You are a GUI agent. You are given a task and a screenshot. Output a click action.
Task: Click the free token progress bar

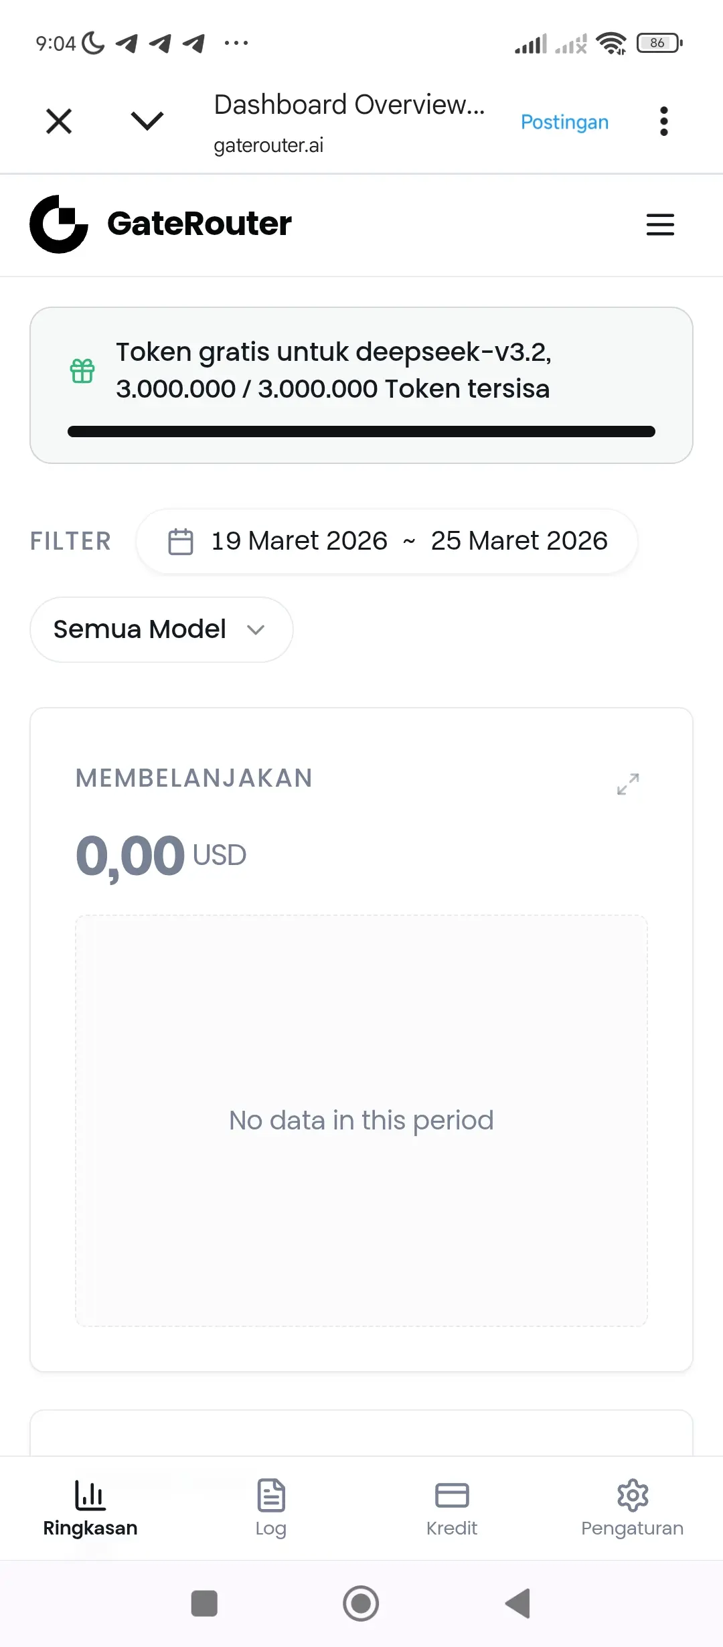click(361, 431)
